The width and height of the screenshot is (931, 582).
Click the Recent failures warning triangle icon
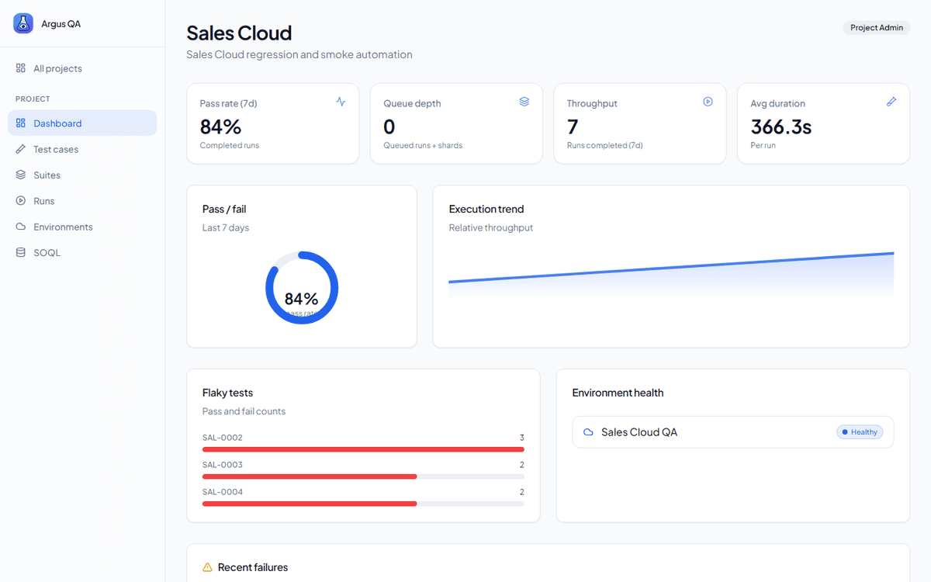tap(207, 567)
